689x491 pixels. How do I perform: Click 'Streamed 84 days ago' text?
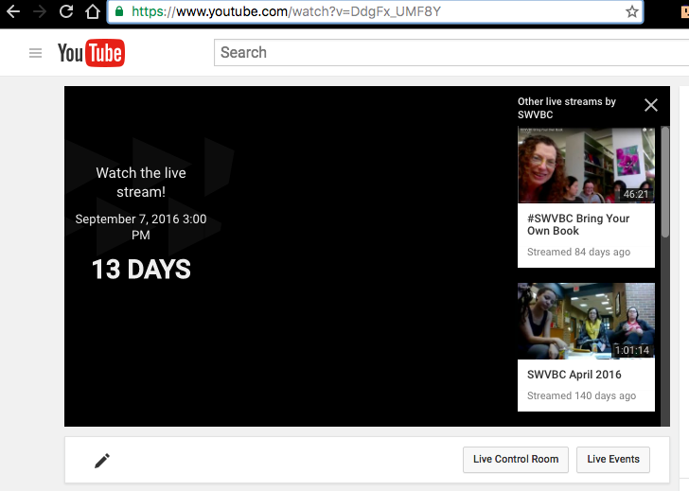coord(578,252)
